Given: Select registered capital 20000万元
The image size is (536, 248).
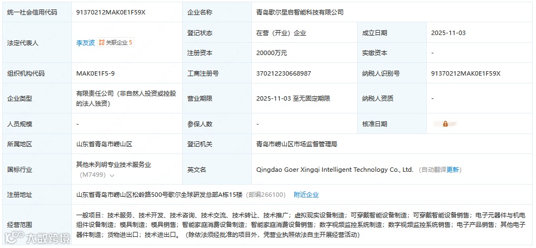Looking at the screenshot, I should pos(272,53).
